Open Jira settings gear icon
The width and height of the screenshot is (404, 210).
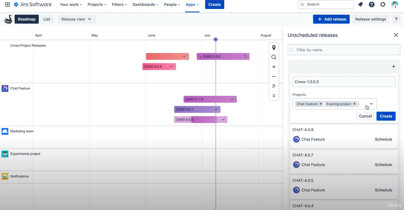tap(383, 4)
